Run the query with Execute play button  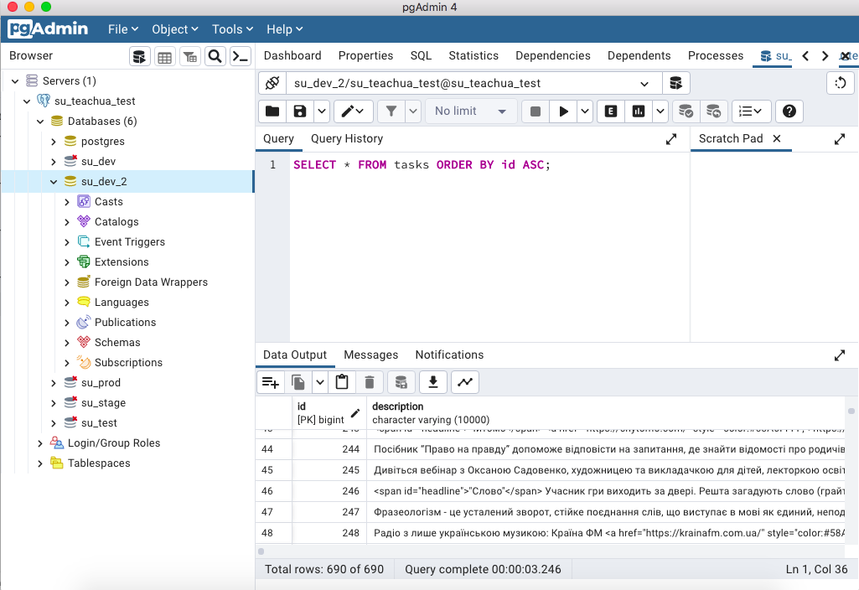click(x=563, y=111)
